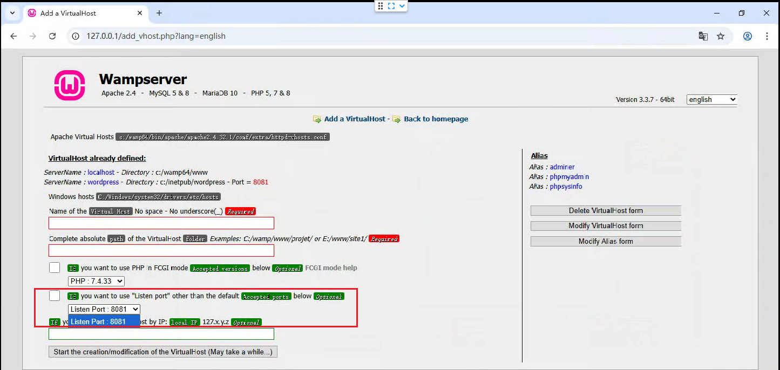Open the localhost ServerName link
The image size is (780, 370).
tap(101, 173)
